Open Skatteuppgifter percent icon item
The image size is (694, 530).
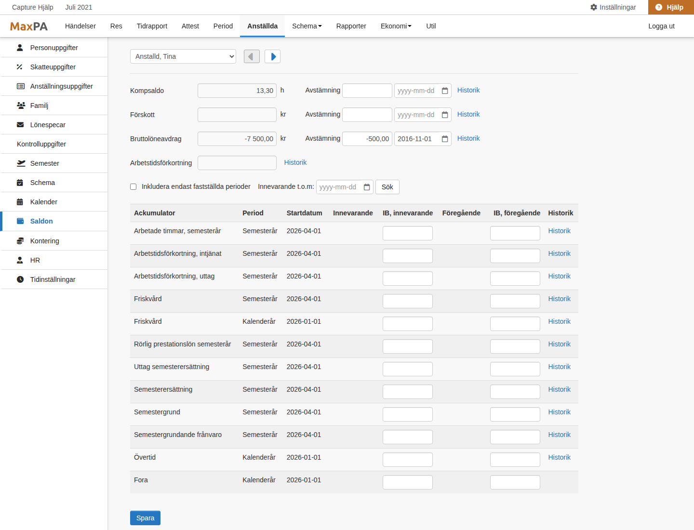[x=20, y=67]
